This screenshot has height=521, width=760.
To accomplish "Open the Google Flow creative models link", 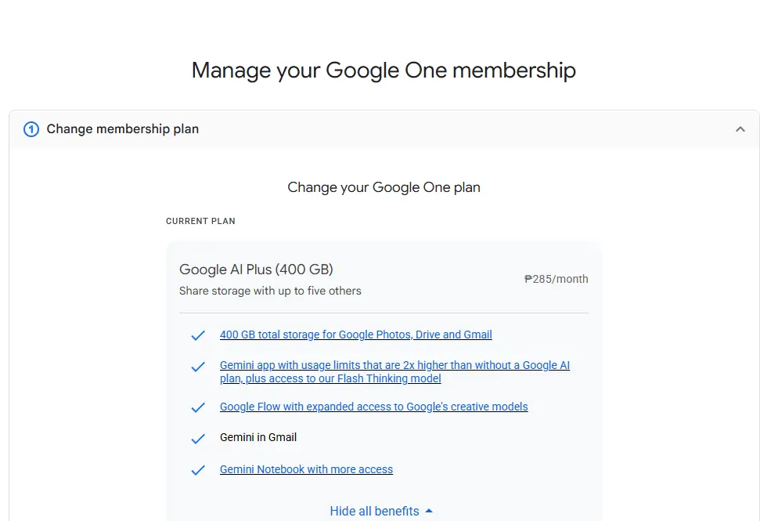I will [373, 407].
